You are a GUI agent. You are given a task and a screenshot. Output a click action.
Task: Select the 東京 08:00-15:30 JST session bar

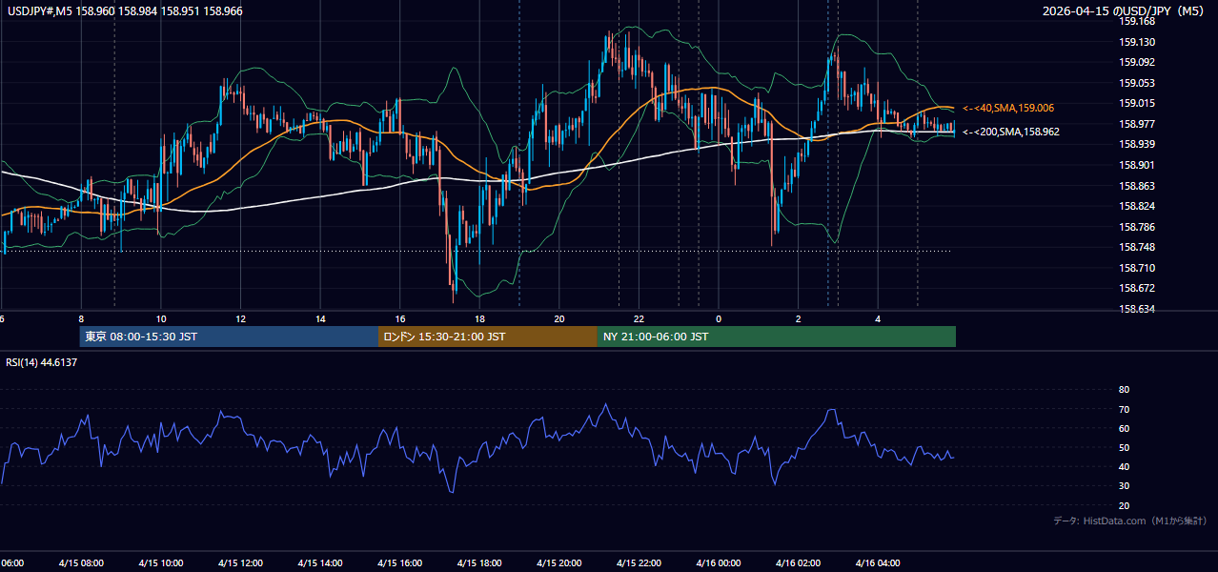229,337
